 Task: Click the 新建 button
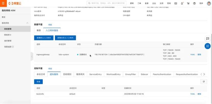(39, 82)
